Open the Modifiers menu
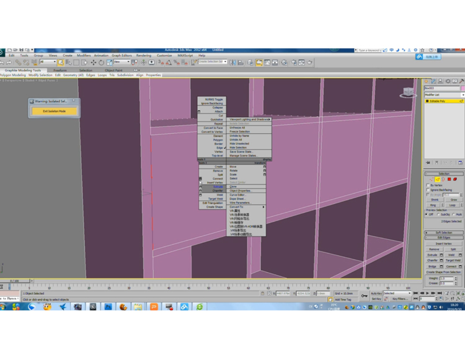The image size is (465, 347). 84,55
